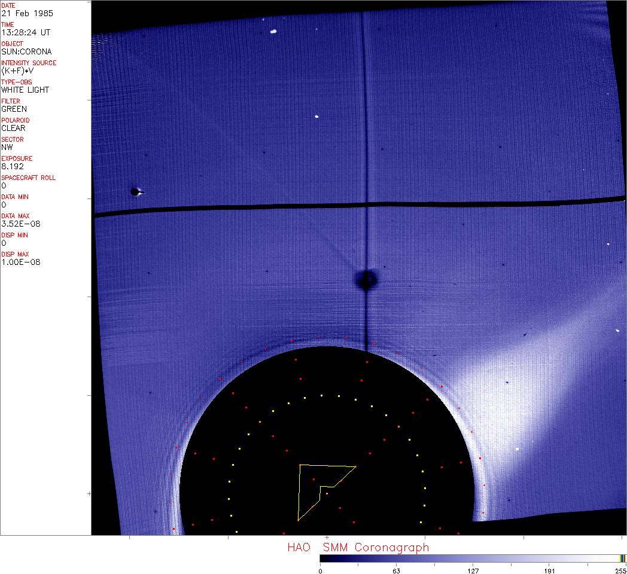
Task: Click the "SPACECRAFT ROLL" label
Action: coord(29,178)
